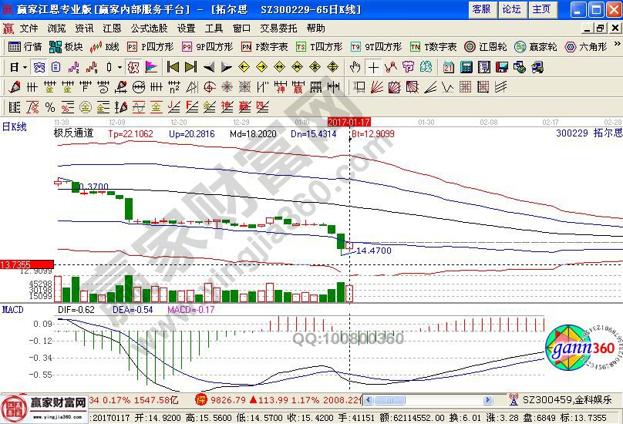Click the save floppy disk icon
Image resolution: width=623 pixels, height=424 pixels.
(501, 67)
